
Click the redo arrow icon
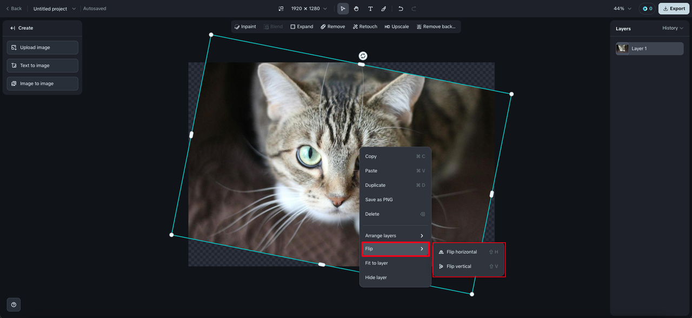coord(414,9)
